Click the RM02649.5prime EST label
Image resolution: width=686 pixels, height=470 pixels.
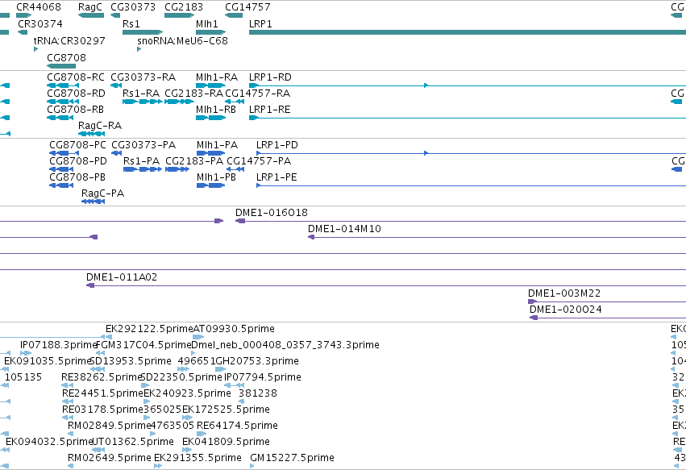coord(110,458)
